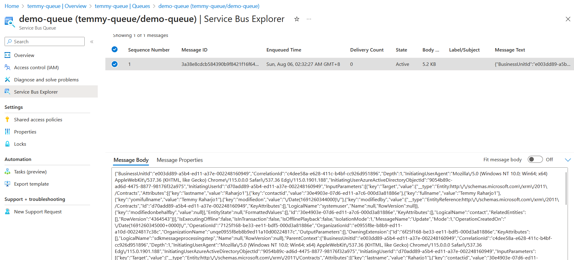Go to Home breadcrumb
This screenshot has width=574, height=260.
[12, 6]
